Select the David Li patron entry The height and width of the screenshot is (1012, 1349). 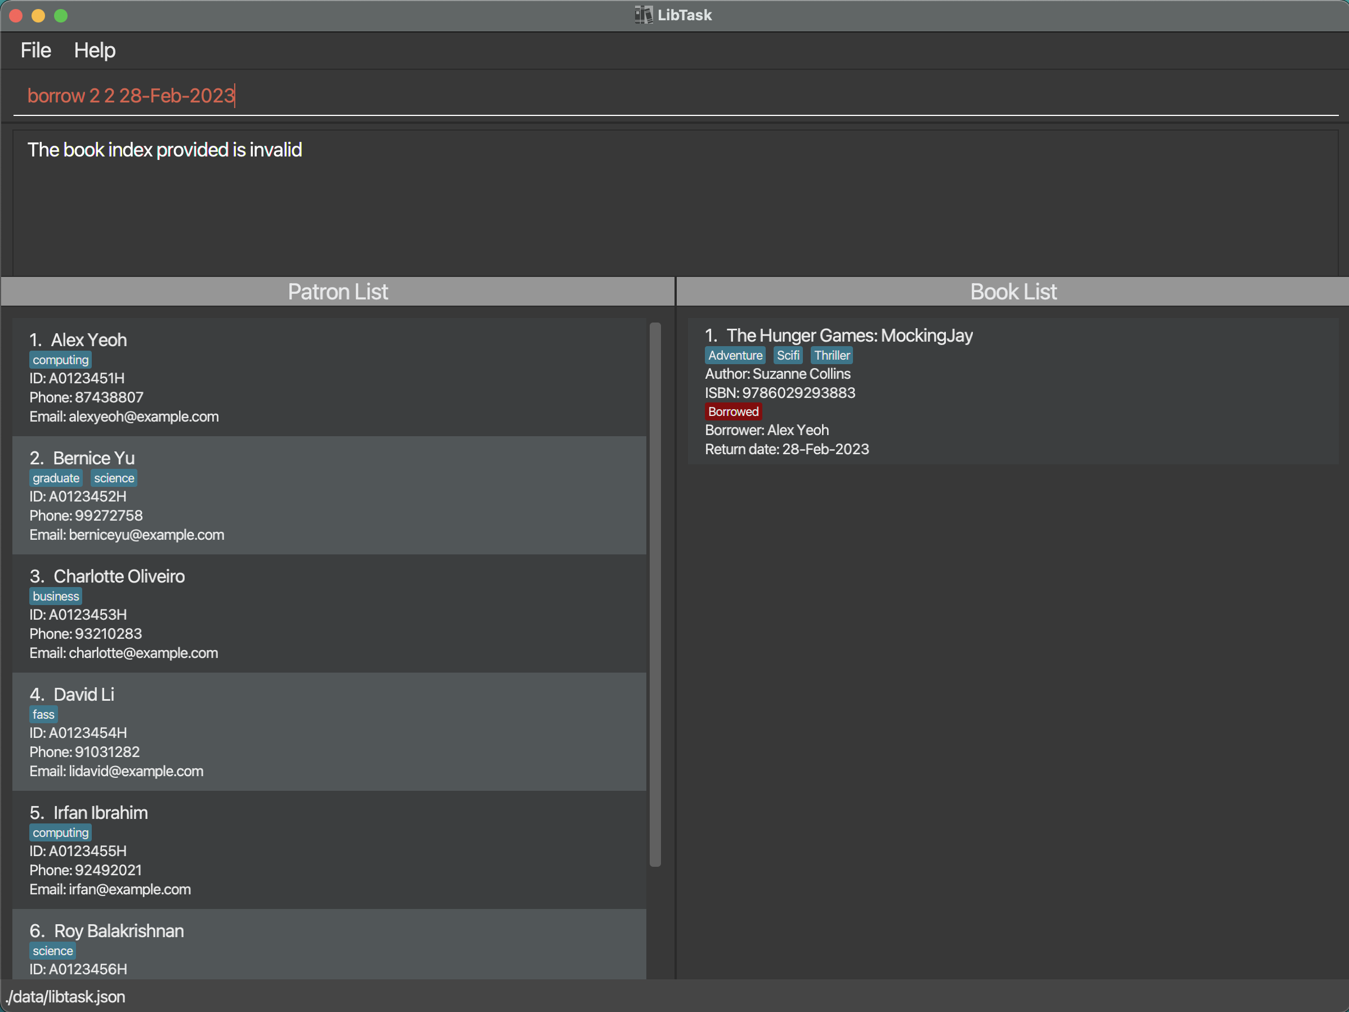pyautogui.click(x=329, y=732)
